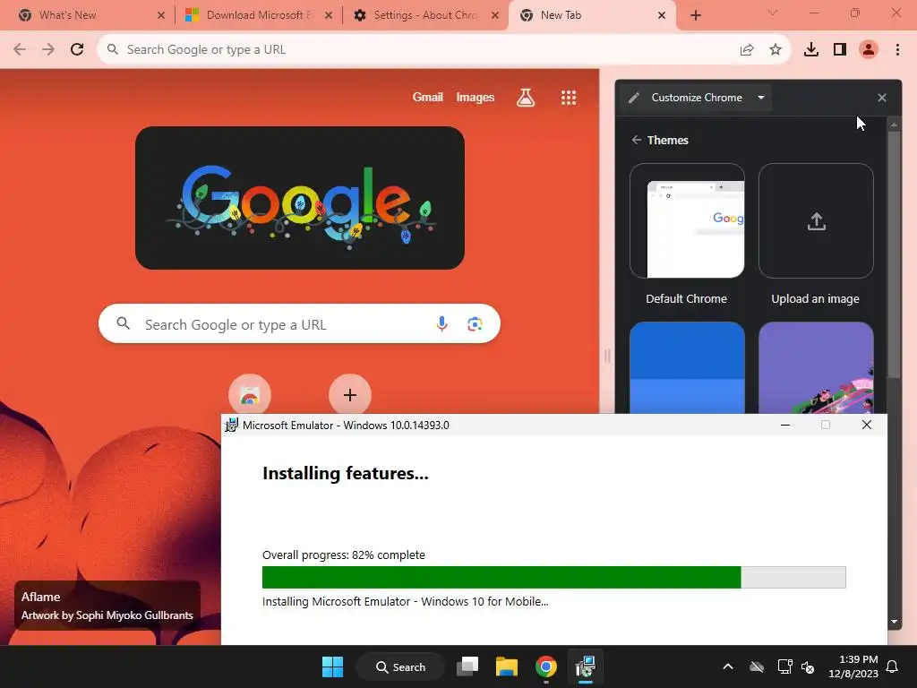
Task: Close the Download Microsoft tab
Action: pos(329,15)
